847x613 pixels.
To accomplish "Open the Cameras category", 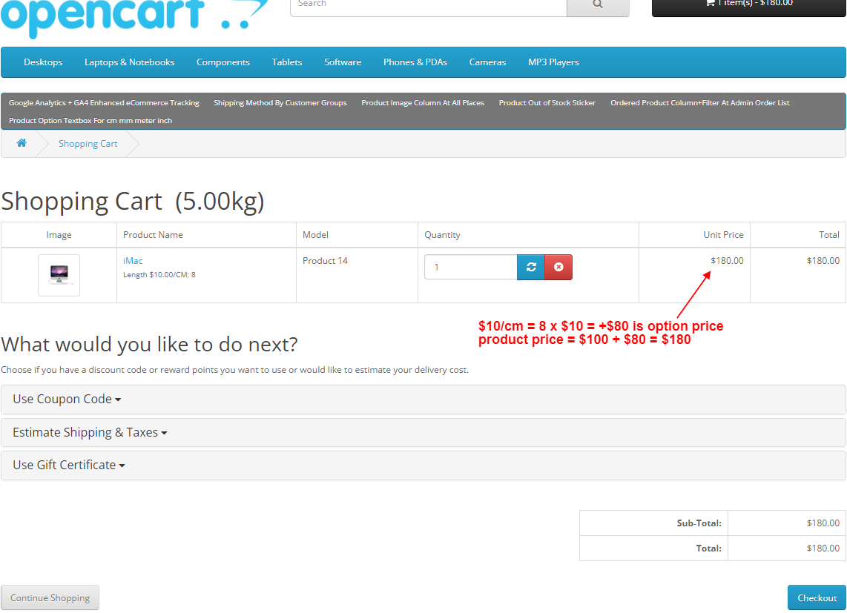I will (487, 62).
